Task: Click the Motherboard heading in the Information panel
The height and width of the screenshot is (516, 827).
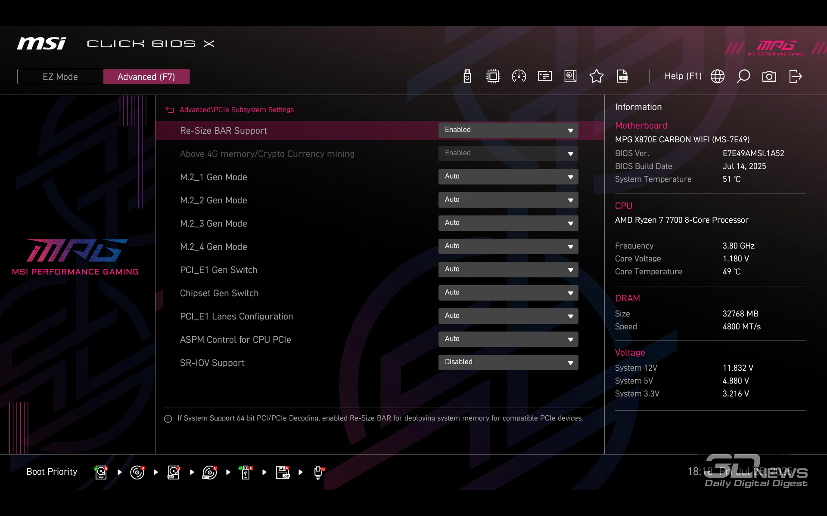Action: tap(641, 126)
